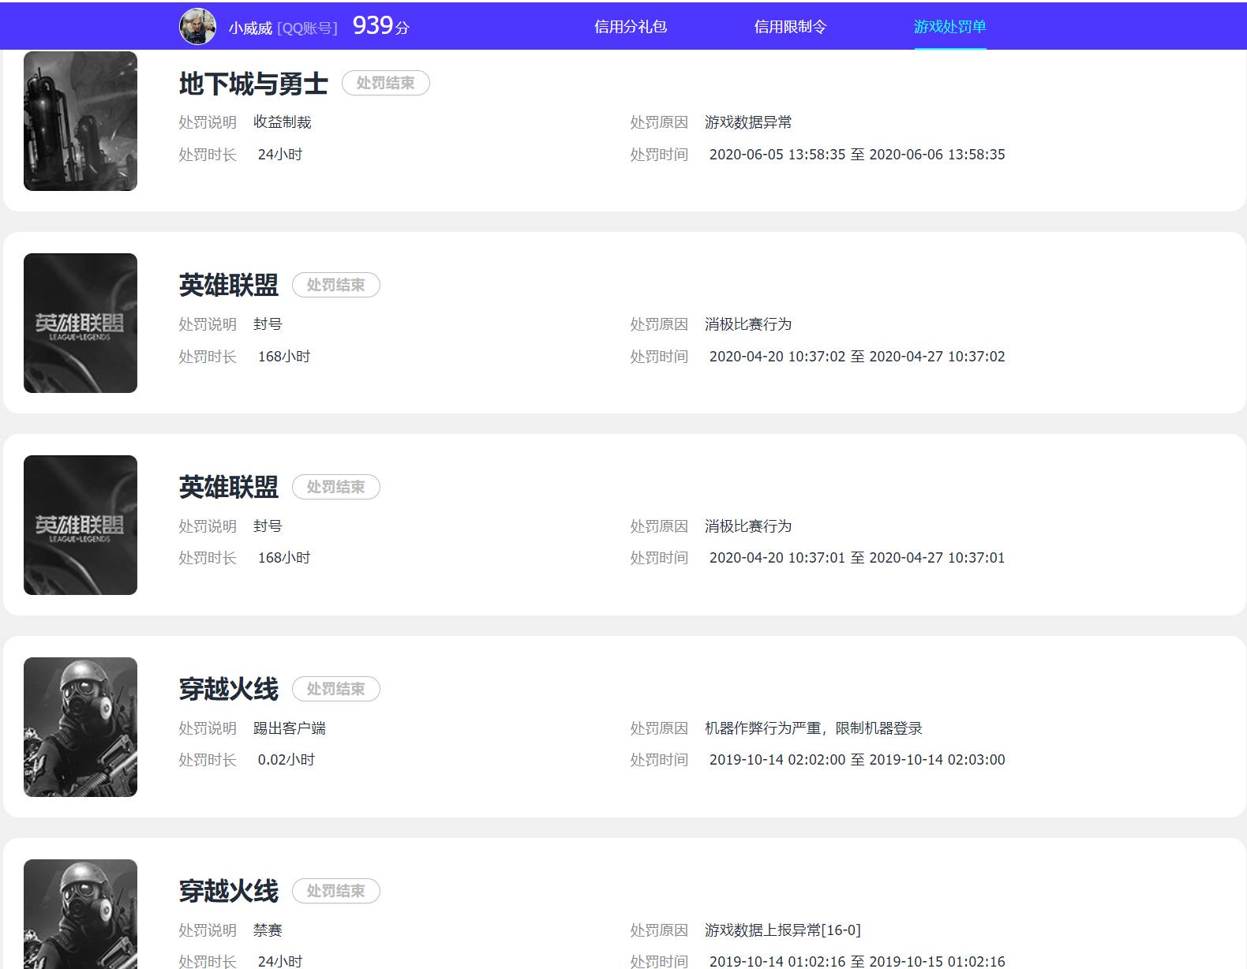This screenshot has height=969, width=1247.
Task: Select the 游戏处罚单 tab
Action: click(x=950, y=27)
